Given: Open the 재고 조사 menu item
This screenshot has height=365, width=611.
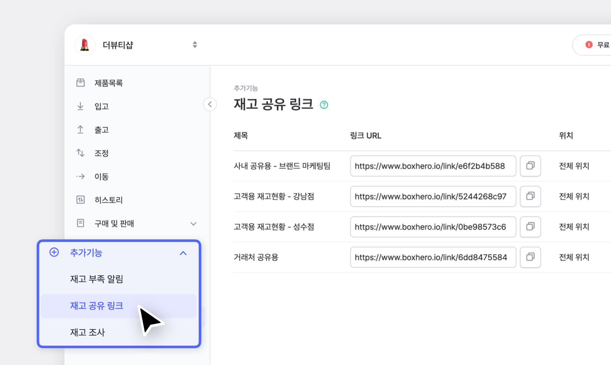Looking at the screenshot, I should pyautogui.click(x=87, y=332).
